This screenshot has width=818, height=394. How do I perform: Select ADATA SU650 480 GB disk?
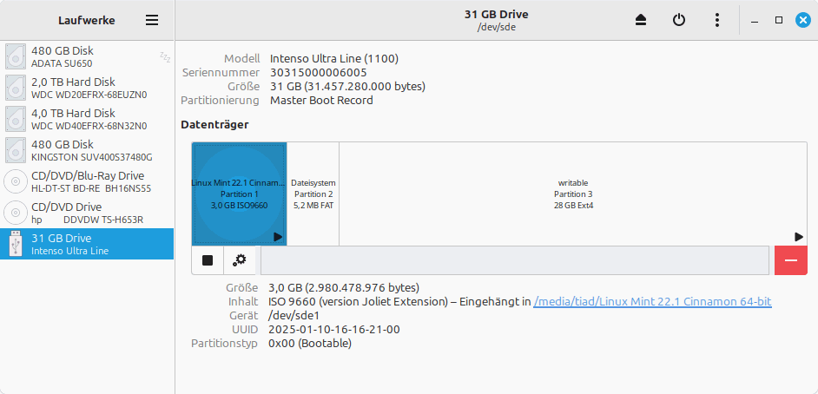tap(87, 56)
